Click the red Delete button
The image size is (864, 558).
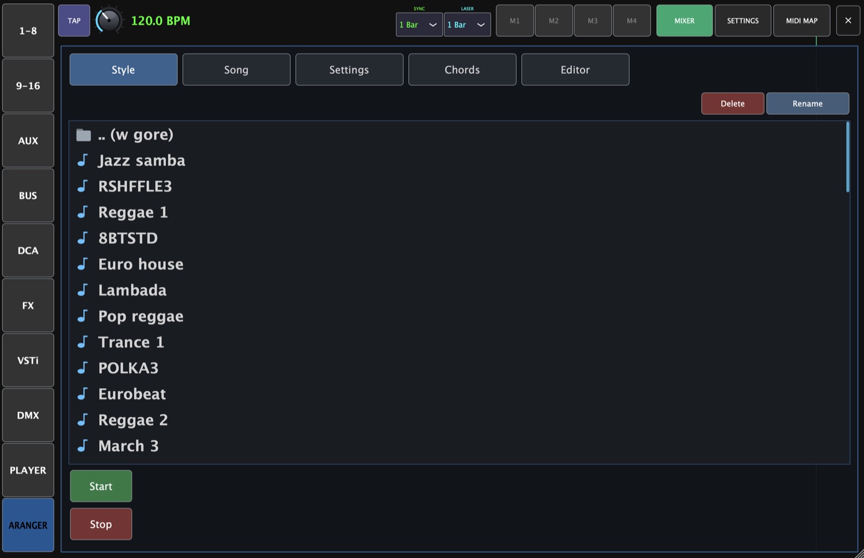pos(733,104)
